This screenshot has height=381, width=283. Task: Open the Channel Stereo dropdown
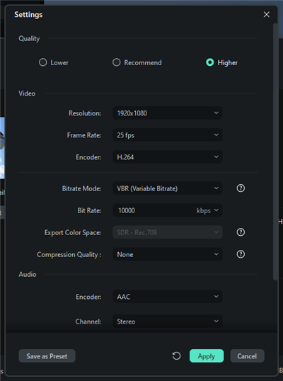168,322
